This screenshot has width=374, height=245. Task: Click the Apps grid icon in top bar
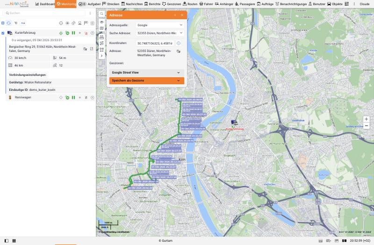pyautogui.click(x=346, y=4)
